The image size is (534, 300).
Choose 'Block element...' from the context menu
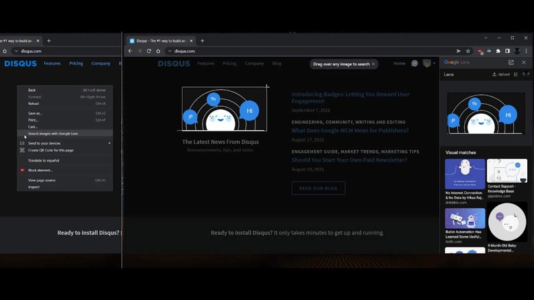click(65, 170)
